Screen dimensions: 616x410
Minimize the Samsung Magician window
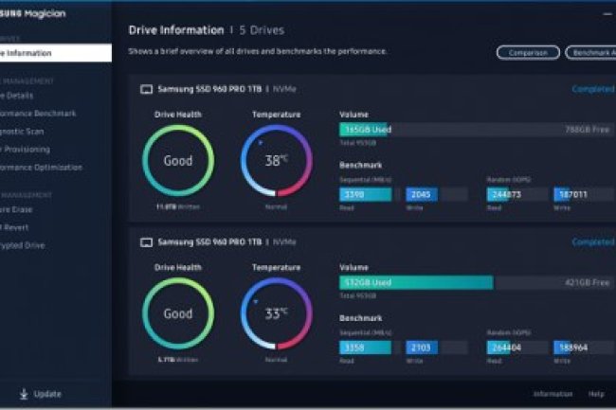607,14
